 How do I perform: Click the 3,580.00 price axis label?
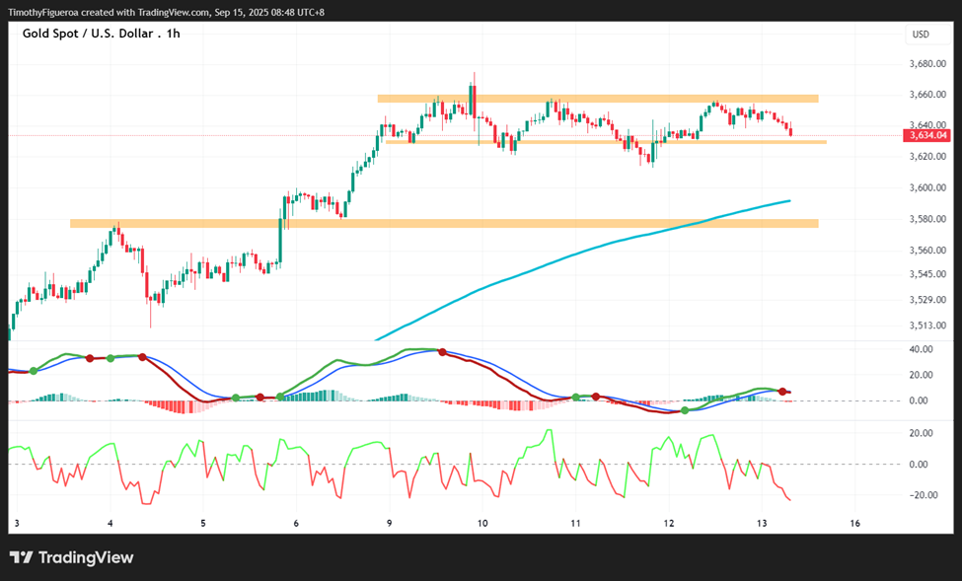(927, 219)
